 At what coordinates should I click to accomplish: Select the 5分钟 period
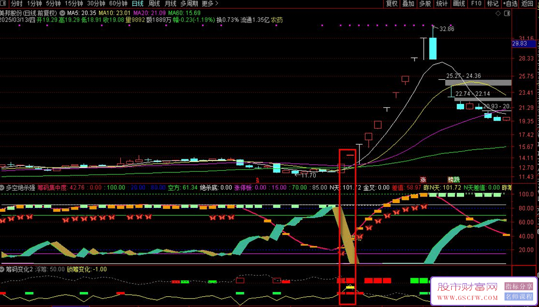coord(53,4)
